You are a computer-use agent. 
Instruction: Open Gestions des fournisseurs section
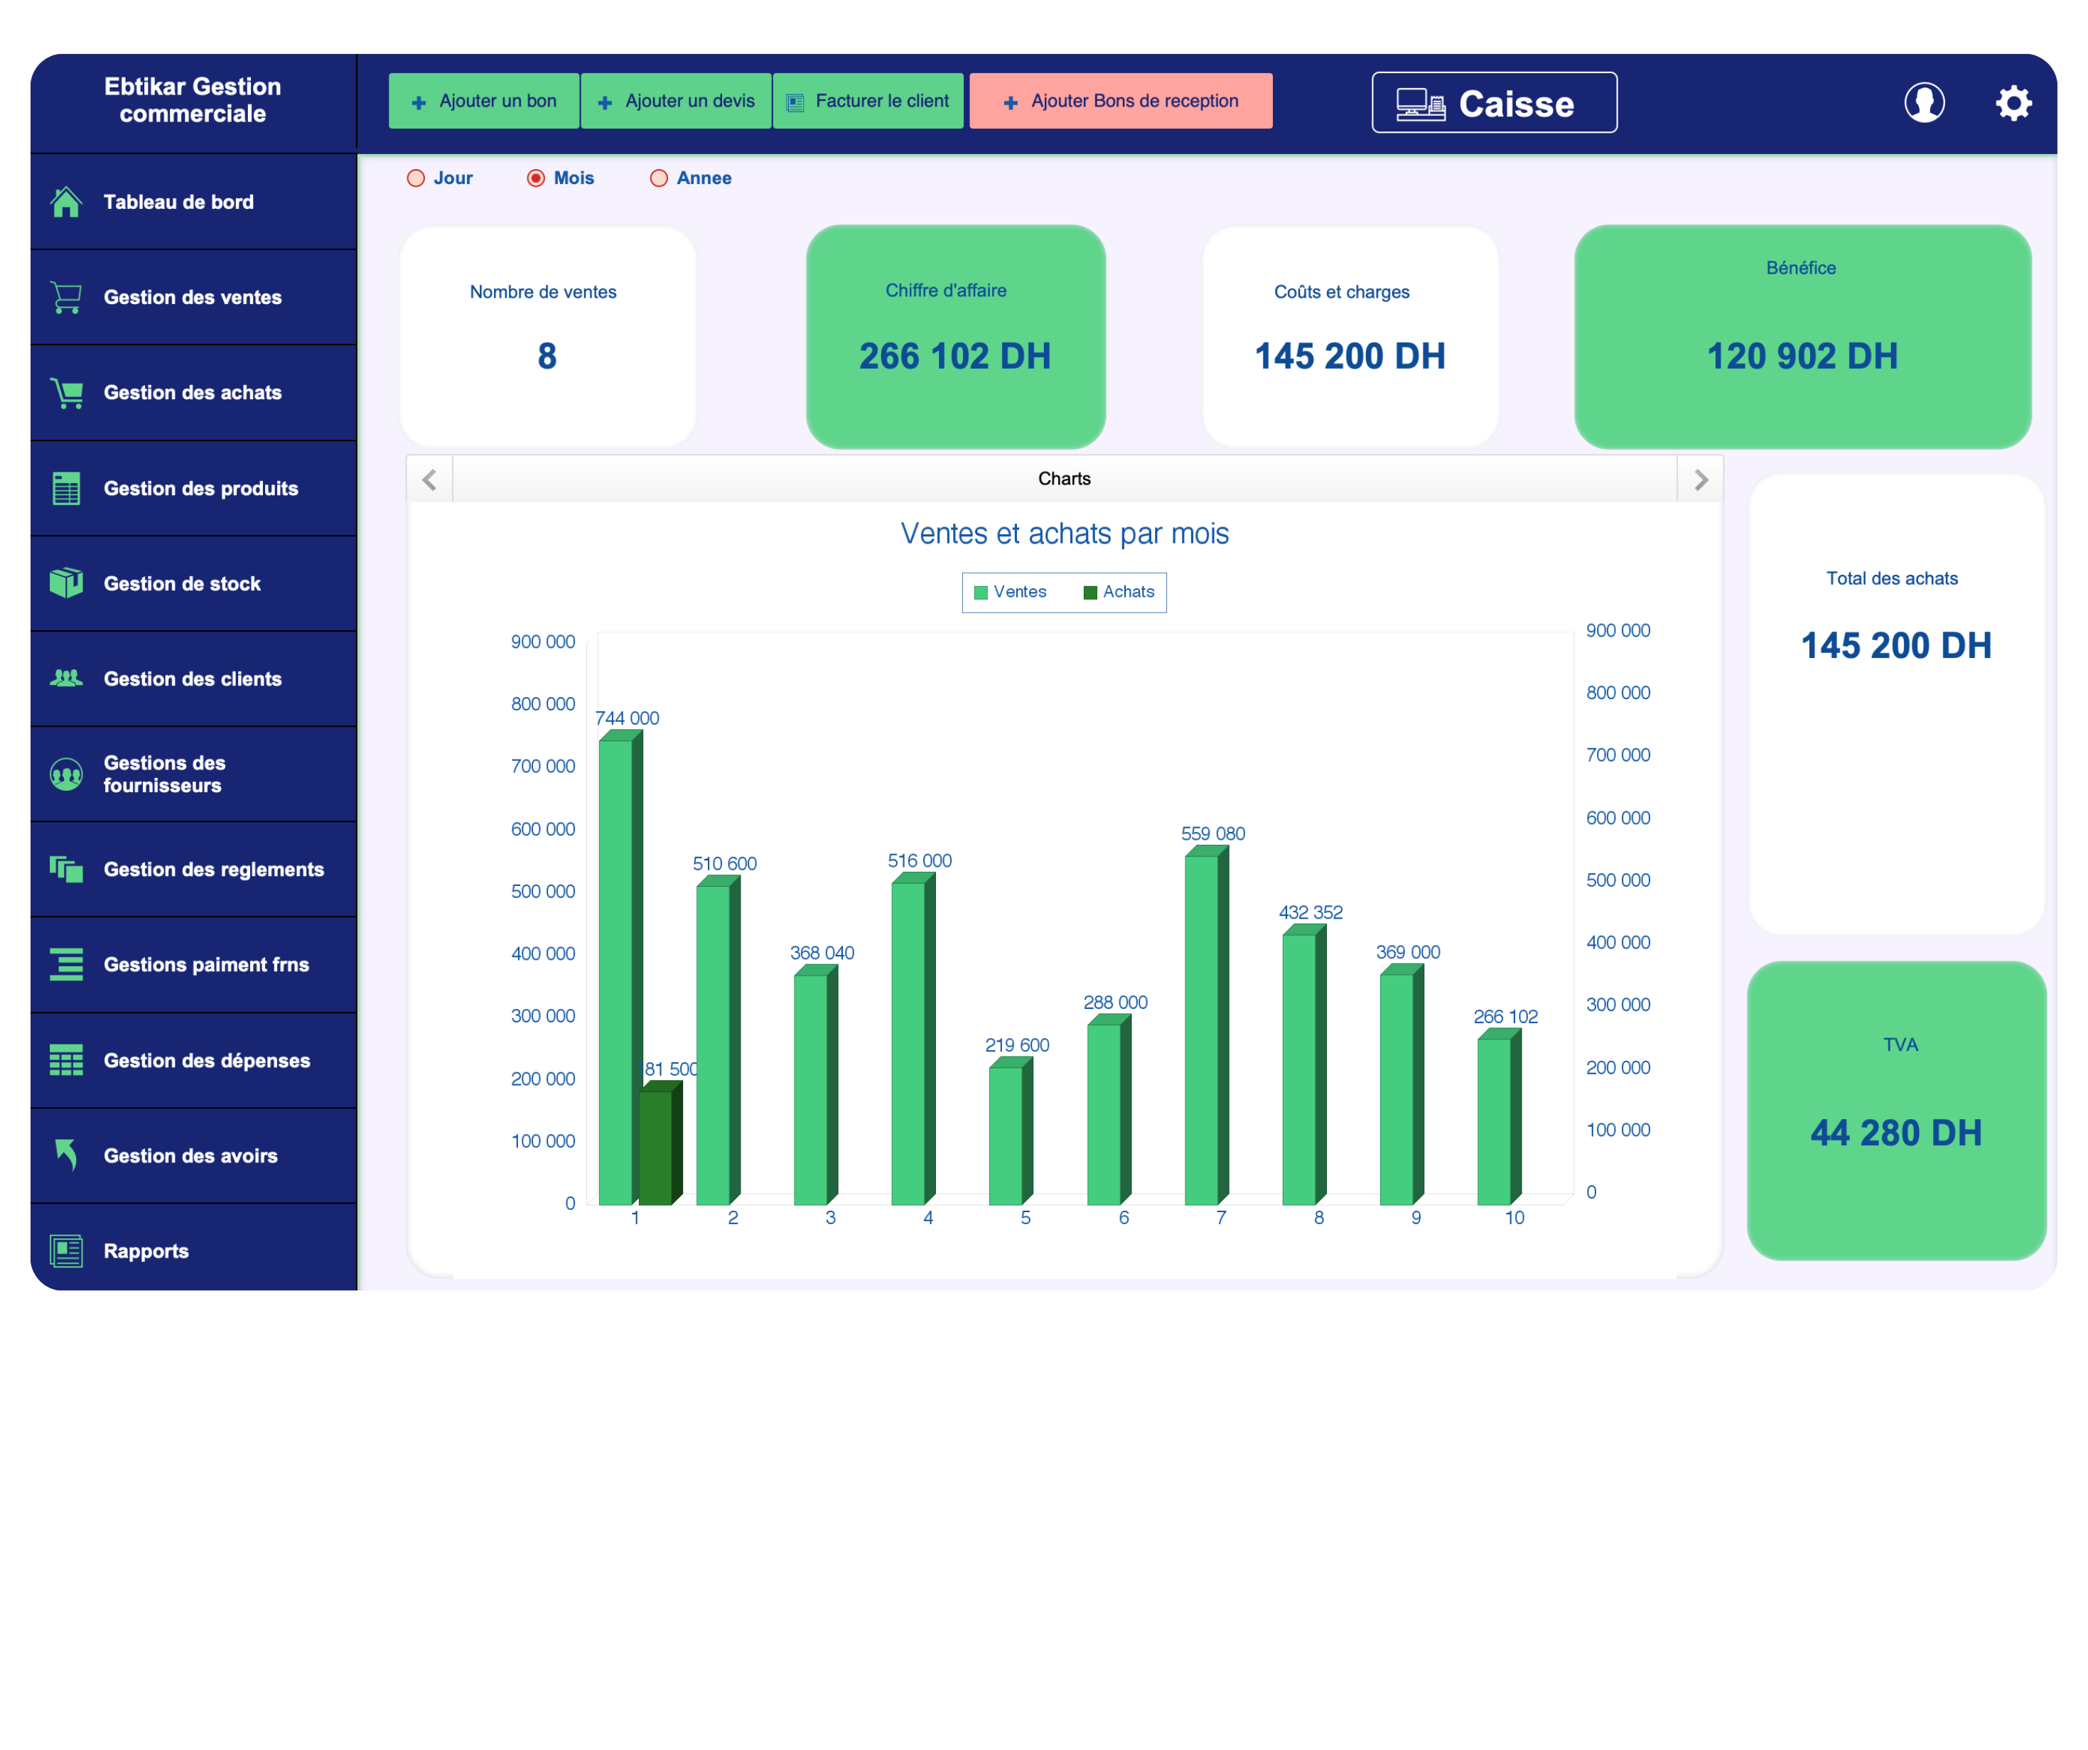pos(194,774)
